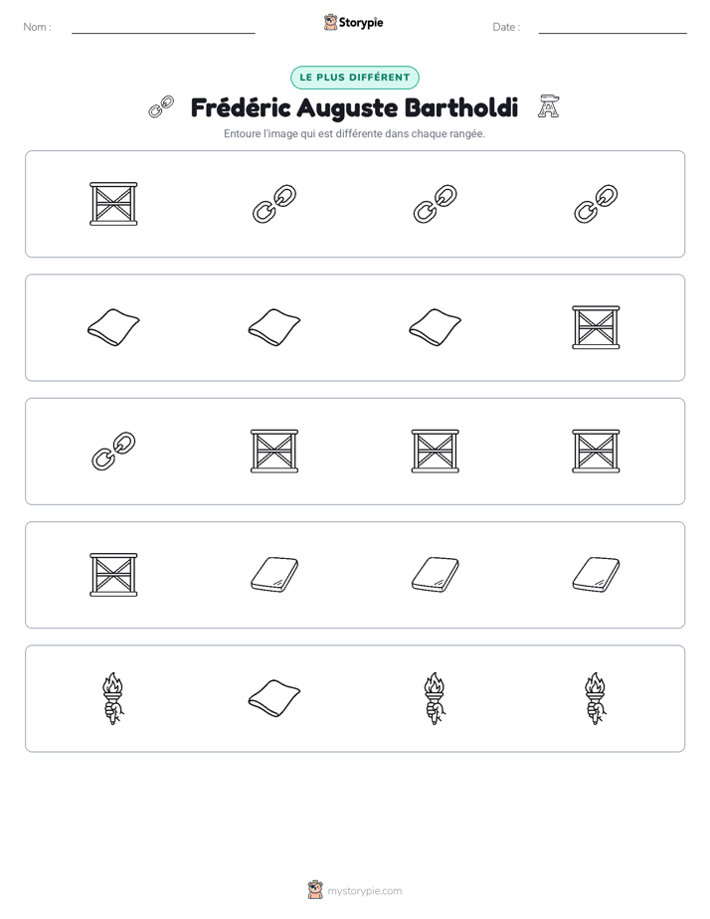Click the Frédéric Auguste Bartholdi title
The height and width of the screenshot is (919, 710).
[354, 107]
